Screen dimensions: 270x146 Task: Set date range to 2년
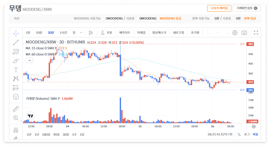(29, 135)
